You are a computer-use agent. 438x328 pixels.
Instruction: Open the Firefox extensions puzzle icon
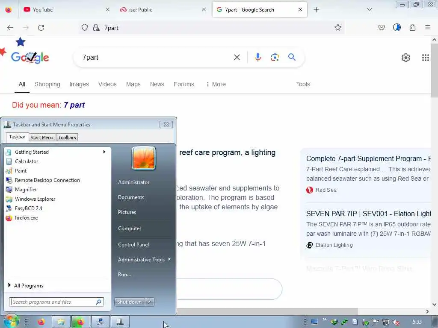[412, 27]
